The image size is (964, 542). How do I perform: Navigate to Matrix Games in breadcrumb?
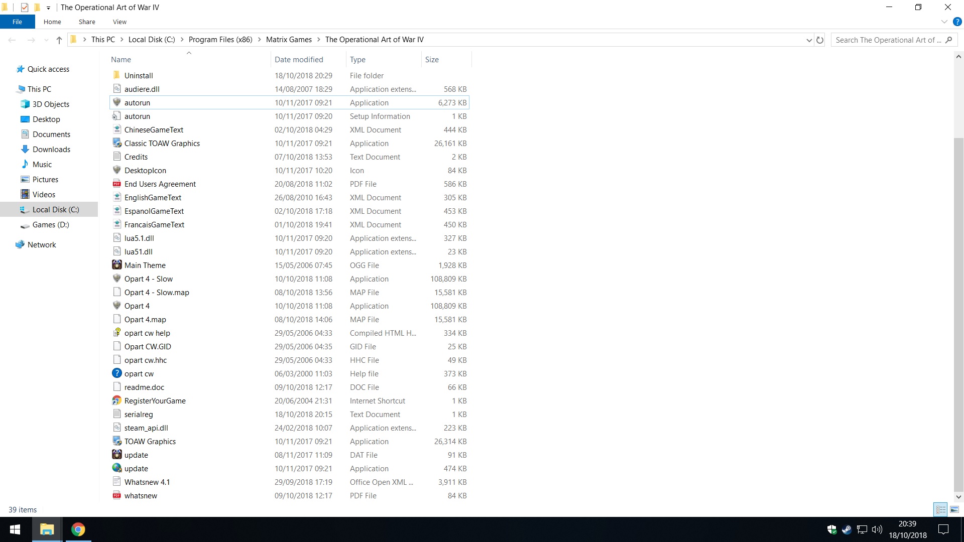click(289, 40)
